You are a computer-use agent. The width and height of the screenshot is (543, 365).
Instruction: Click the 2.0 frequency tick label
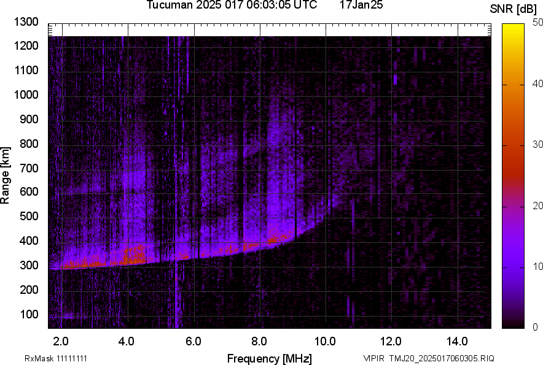pyautogui.click(x=61, y=341)
